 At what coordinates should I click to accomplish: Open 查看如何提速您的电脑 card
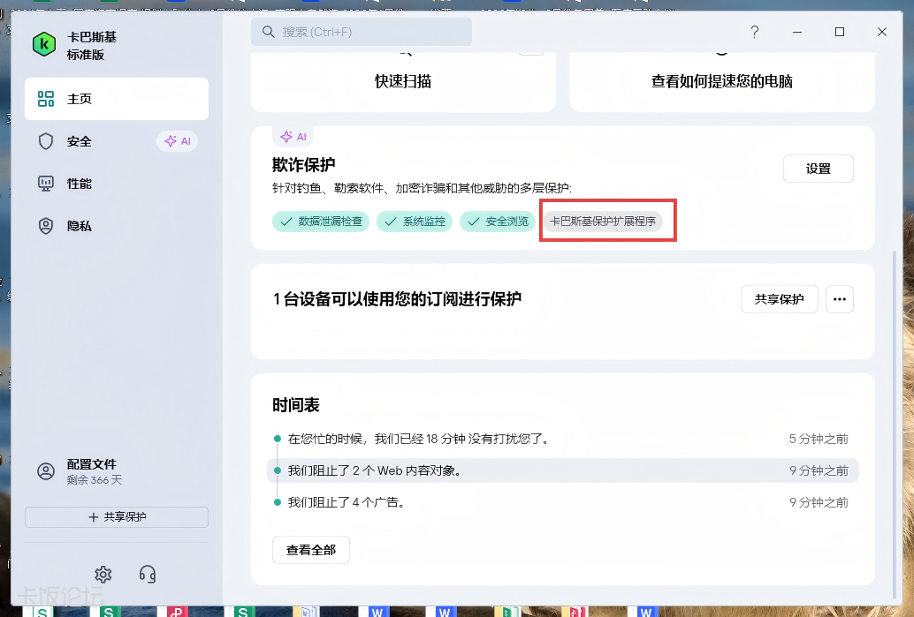[x=721, y=81]
